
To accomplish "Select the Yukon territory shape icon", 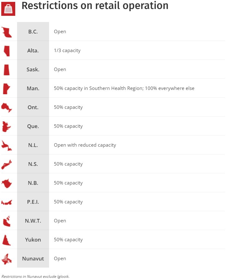I will pos(7,240).
